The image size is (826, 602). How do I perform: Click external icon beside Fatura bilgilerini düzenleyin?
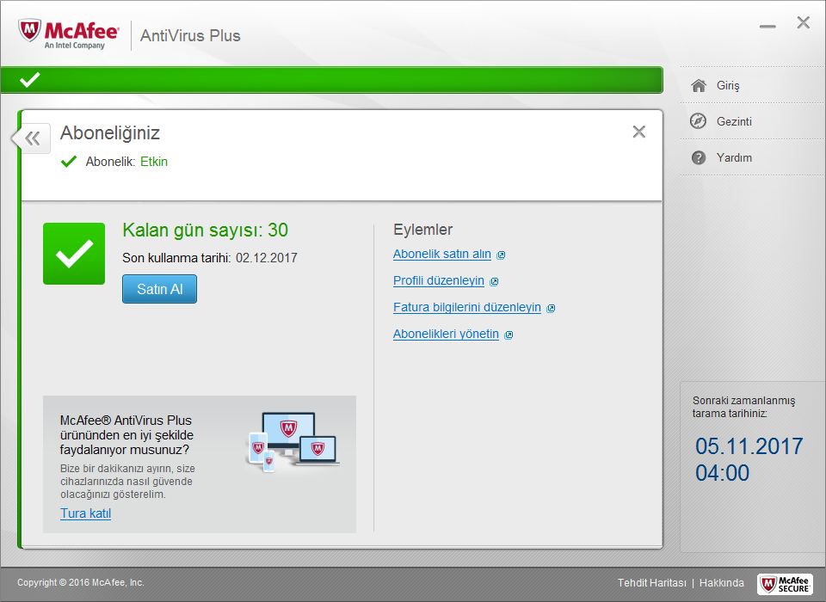[x=551, y=309]
